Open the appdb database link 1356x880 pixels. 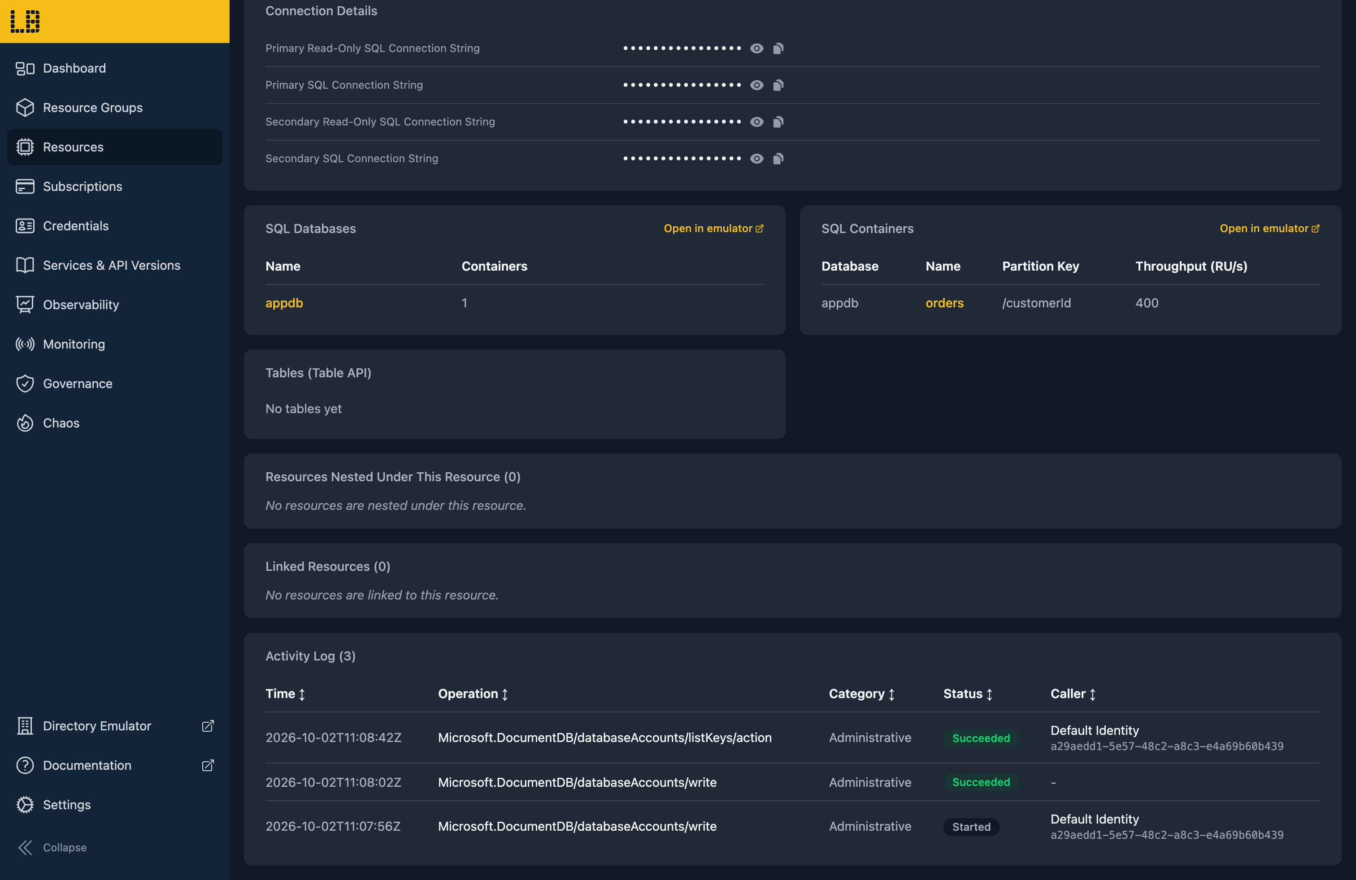pos(284,303)
